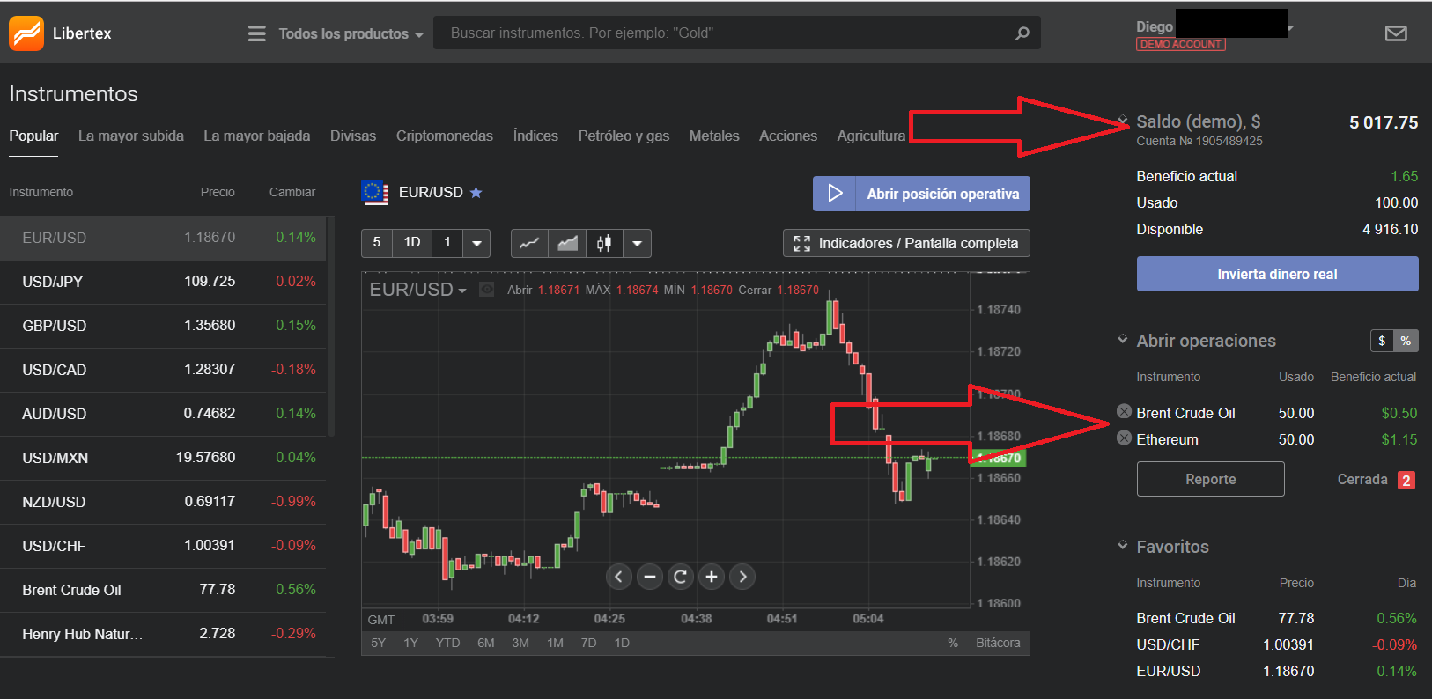
Task: Toggle Bitácora logarithmic scale
Action: pyautogui.click(x=998, y=643)
